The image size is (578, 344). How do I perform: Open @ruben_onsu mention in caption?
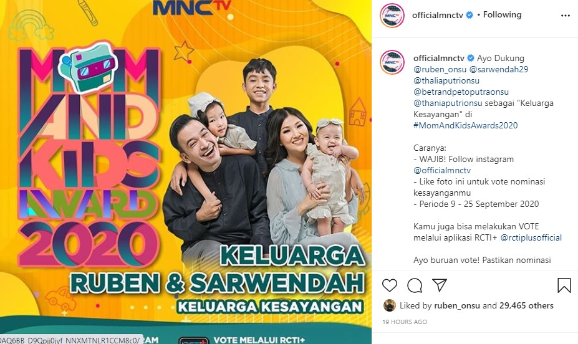[440, 69]
